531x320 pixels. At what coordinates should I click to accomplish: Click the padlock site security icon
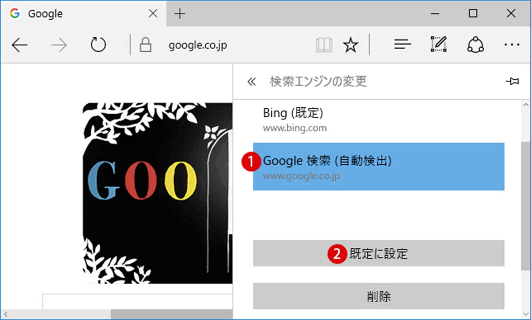145,45
